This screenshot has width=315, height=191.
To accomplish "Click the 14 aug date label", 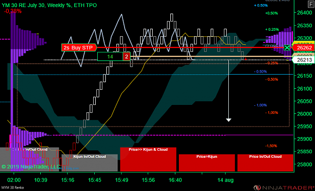I will coord(225,180).
